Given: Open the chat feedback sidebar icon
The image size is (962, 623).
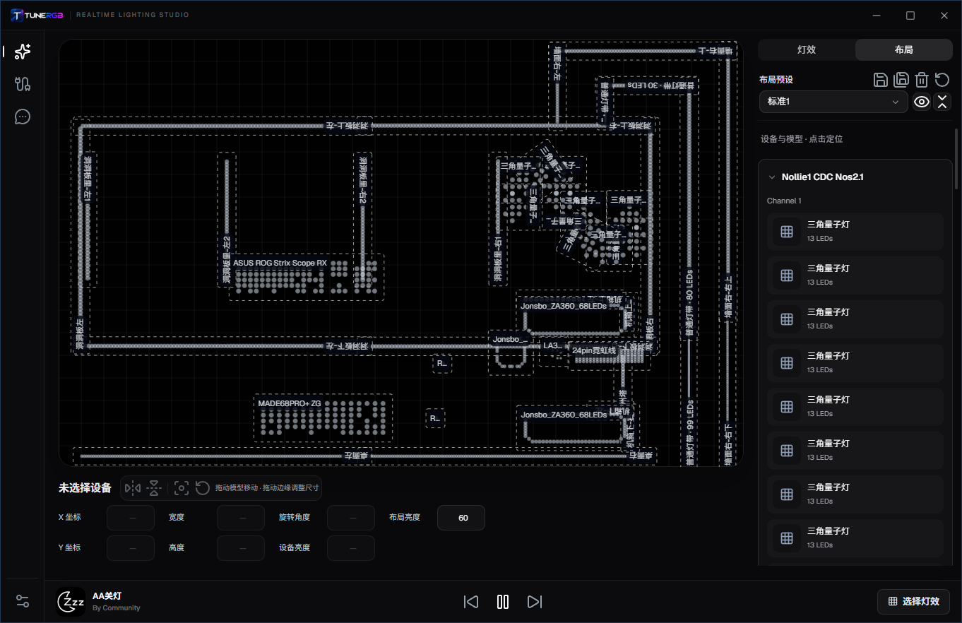Looking at the screenshot, I should [x=23, y=117].
